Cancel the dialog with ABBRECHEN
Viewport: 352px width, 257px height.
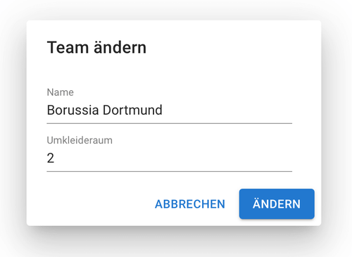[x=190, y=204]
